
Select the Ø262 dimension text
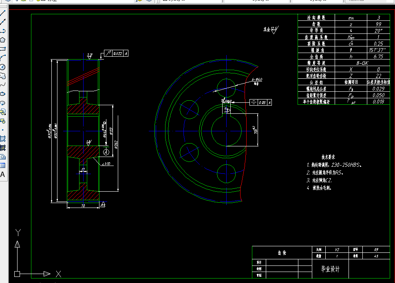click(116, 145)
